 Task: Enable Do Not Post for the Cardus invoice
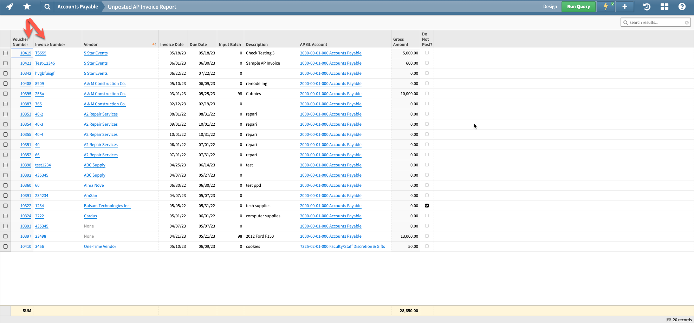coord(427,216)
